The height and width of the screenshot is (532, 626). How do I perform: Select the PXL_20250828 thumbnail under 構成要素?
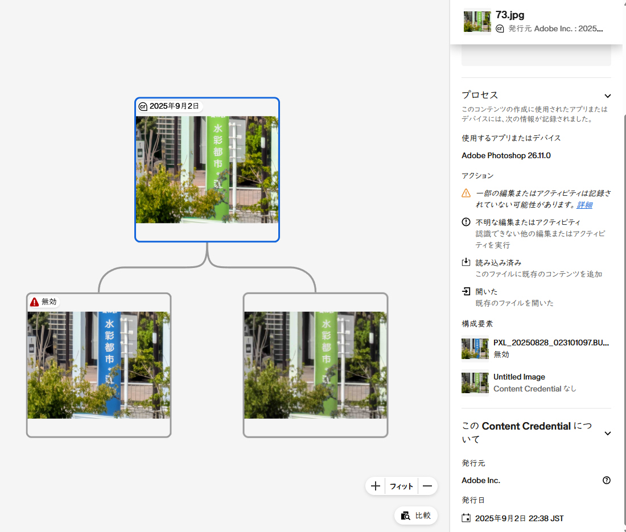pyautogui.click(x=475, y=348)
